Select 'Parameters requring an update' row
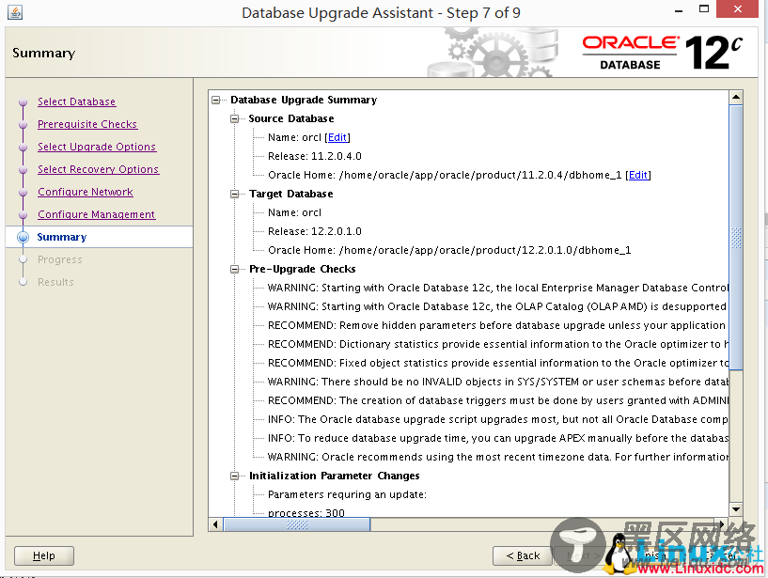 347,494
